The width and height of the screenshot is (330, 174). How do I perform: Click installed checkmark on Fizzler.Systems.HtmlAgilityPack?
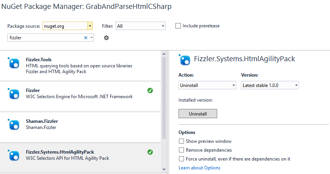150,152
